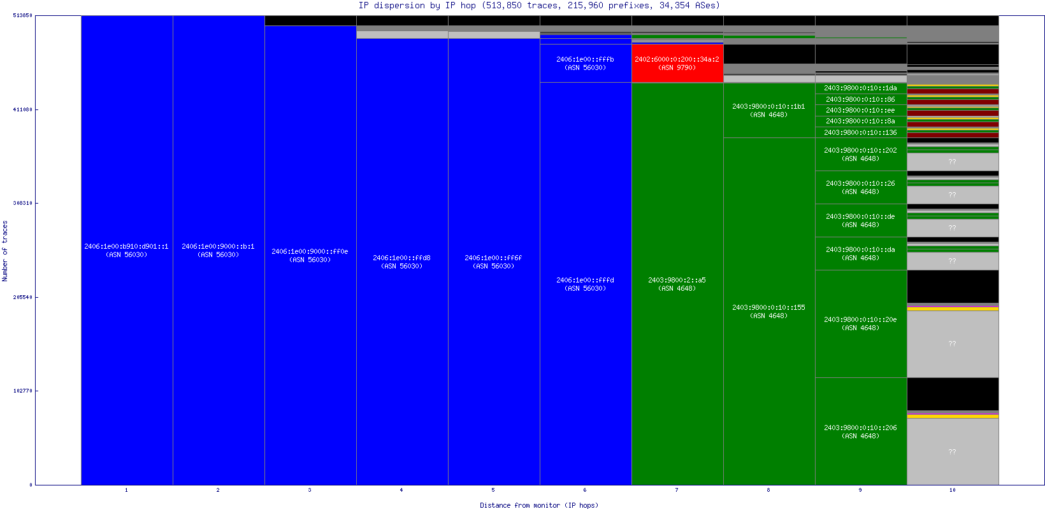Click the 2403:9800:0:10::1b1 block at hop 8
The height and width of the screenshot is (509, 1045).
(x=769, y=110)
